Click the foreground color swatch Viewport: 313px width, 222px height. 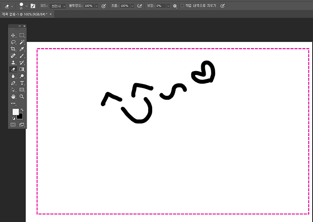pyautogui.click(x=15, y=112)
